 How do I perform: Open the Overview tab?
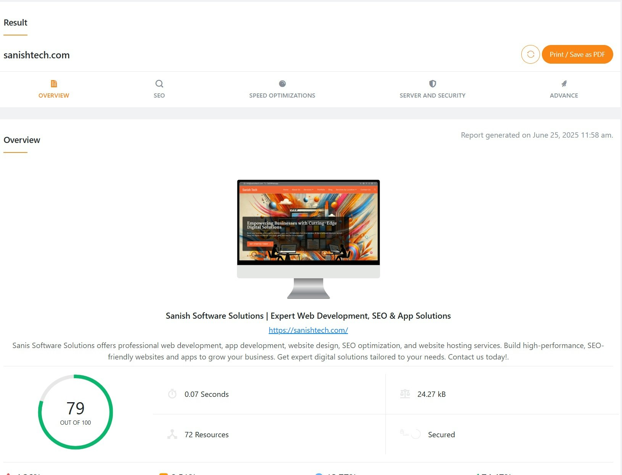coord(54,90)
